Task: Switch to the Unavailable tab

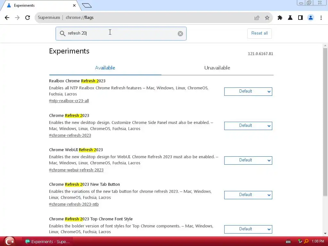Action: (x=217, y=68)
